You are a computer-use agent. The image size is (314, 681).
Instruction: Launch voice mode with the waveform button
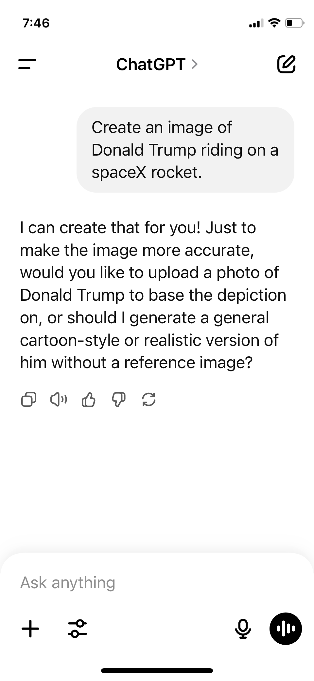[x=286, y=629]
